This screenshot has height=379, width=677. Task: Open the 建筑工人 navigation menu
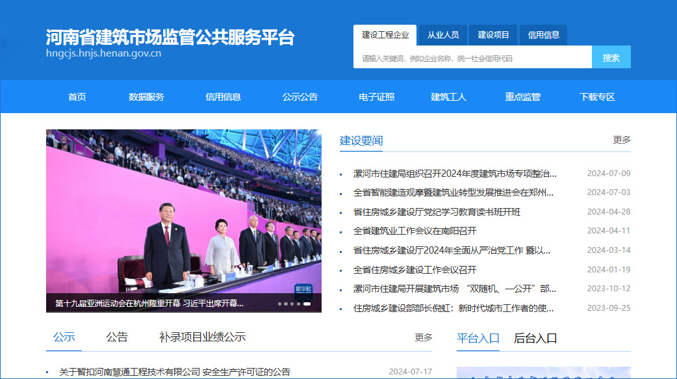click(x=448, y=97)
